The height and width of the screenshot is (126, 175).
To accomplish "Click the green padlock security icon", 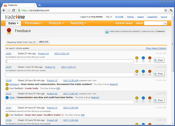I will tap(19, 10).
